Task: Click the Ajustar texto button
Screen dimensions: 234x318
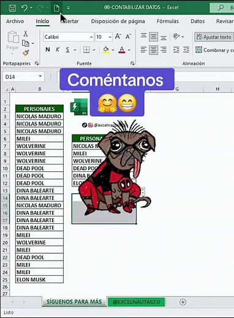Action: 214,37
